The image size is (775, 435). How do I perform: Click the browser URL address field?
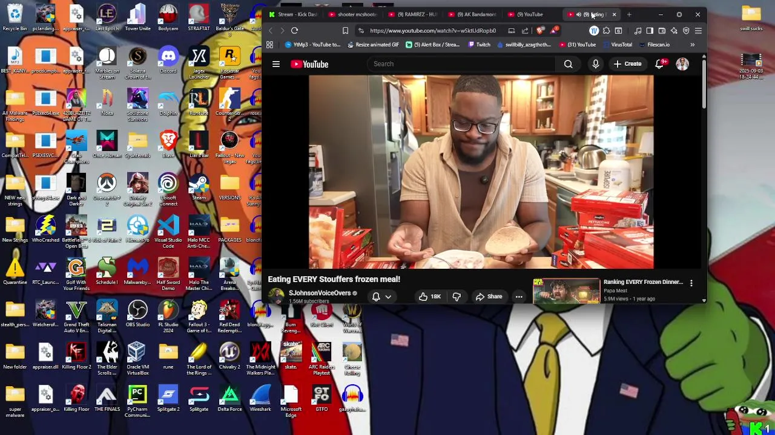pos(433,30)
